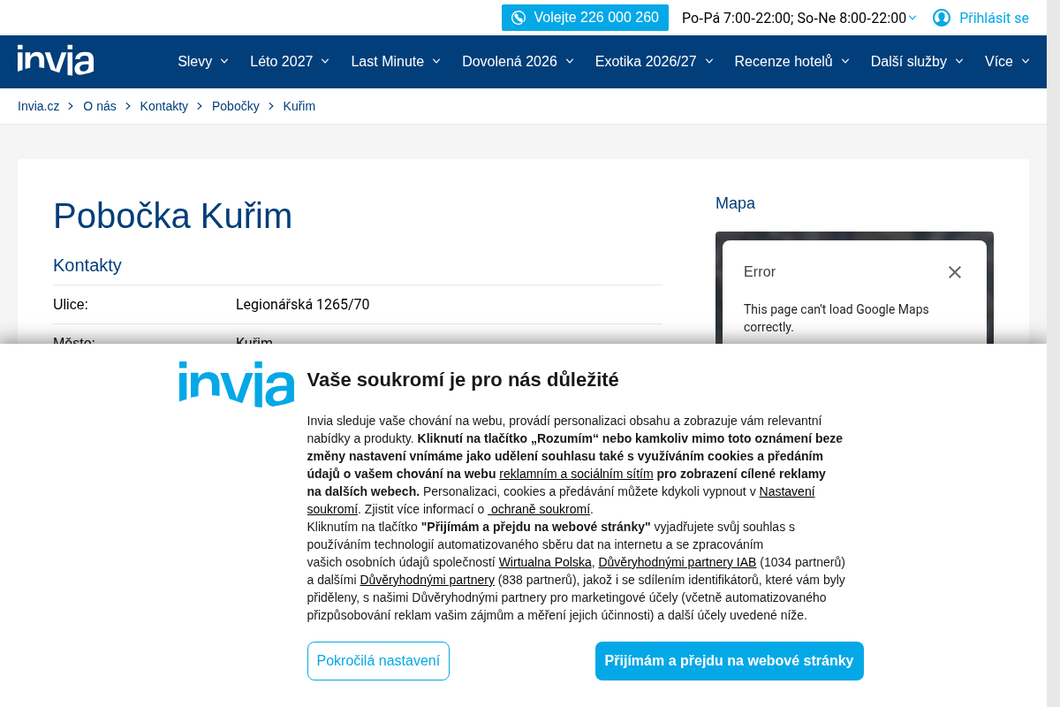The image size is (1060, 707).
Task: Click the Mapa heading
Action: click(x=735, y=203)
